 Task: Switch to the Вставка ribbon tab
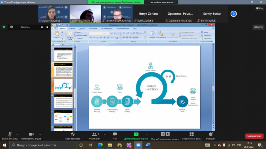[x=72, y=29]
